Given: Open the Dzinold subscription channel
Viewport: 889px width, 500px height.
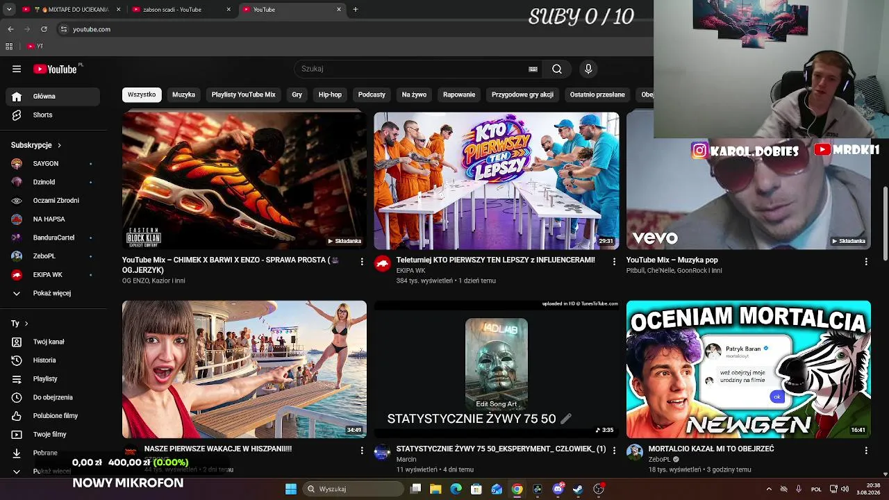Looking at the screenshot, I should point(53,183).
